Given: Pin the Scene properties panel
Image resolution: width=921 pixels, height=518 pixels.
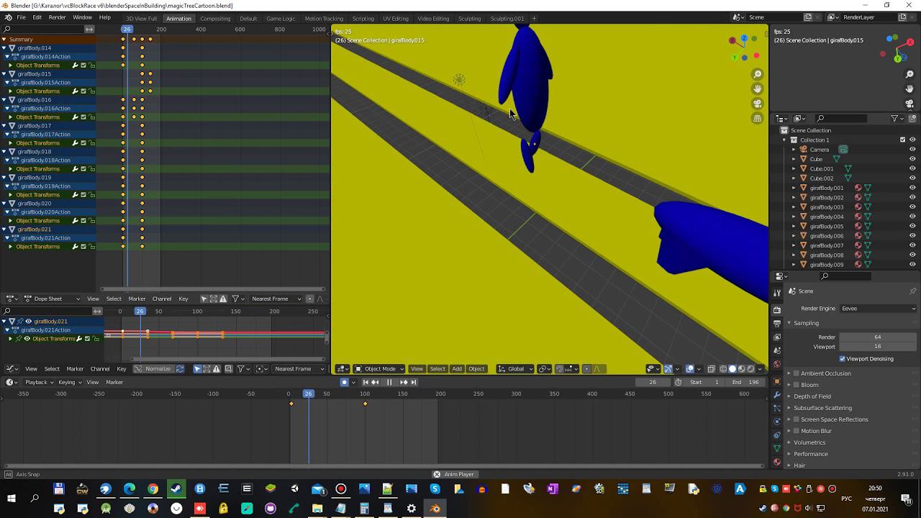Looking at the screenshot, I should point(912,291).
